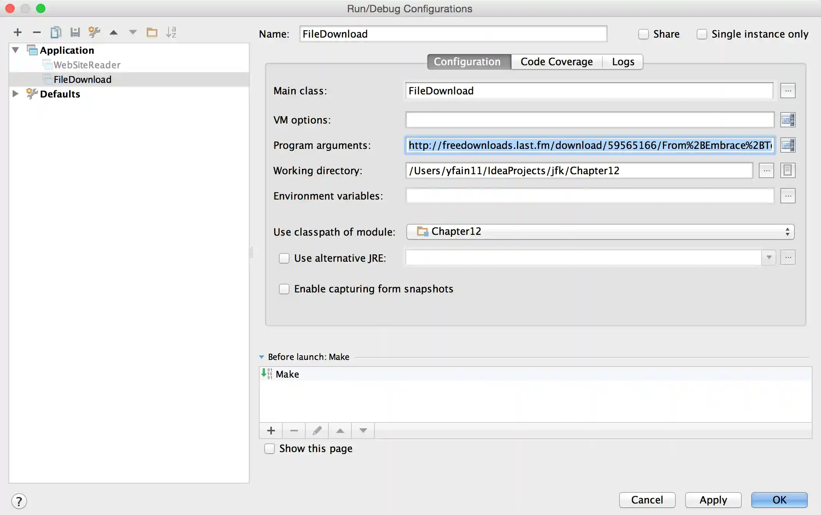This screenshot has width=821, height=515.
Task: Click the Apply button
Action: (x=713, y=500)
